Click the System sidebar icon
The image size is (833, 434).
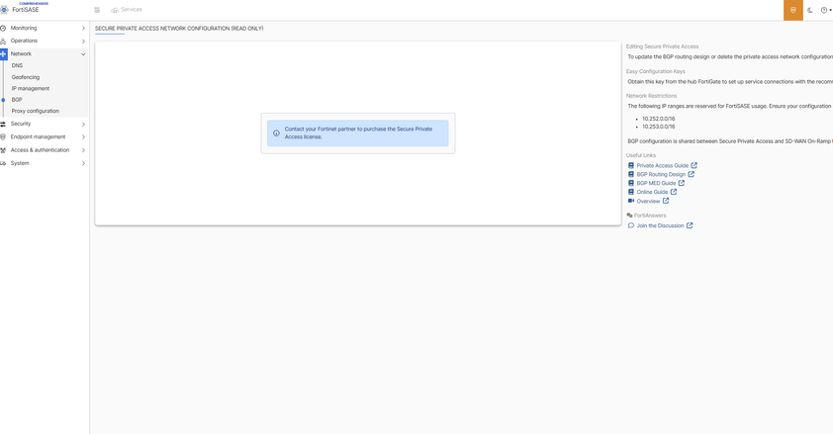pos(3,163)
